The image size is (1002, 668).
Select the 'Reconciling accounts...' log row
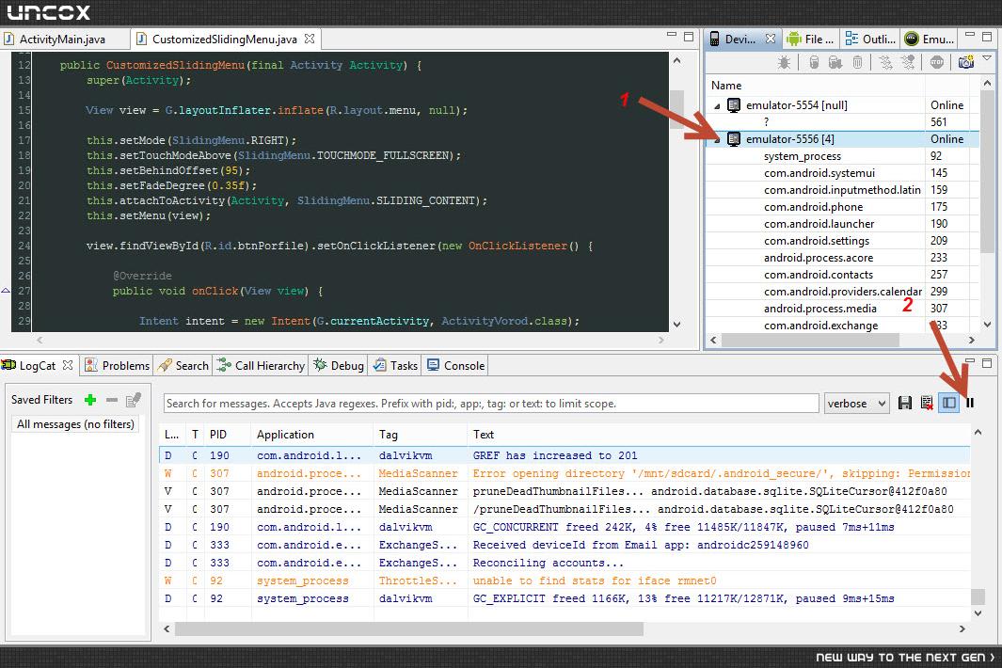pos(565,563)
